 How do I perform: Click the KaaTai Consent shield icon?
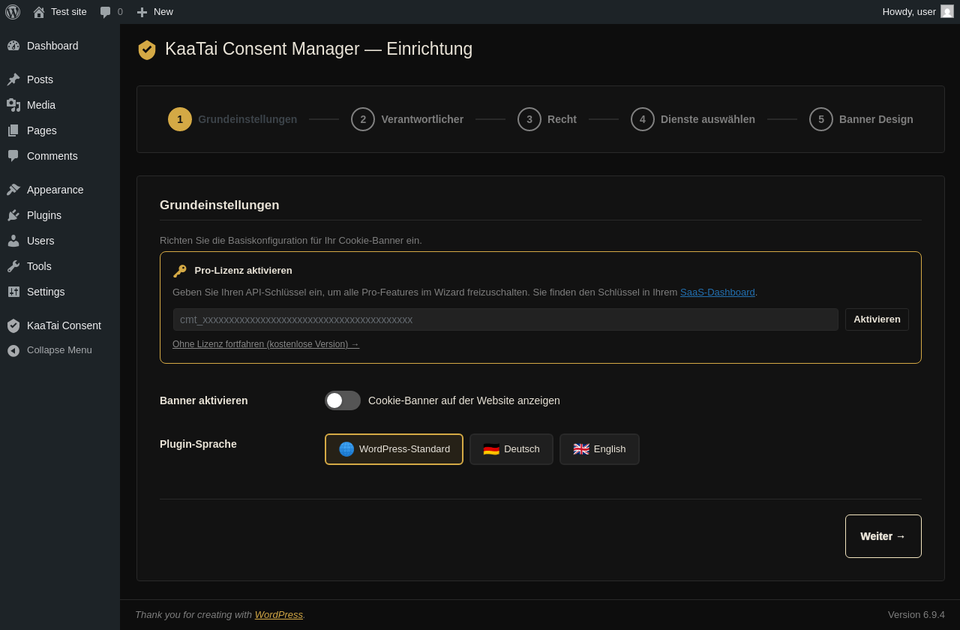[x=13, y=325]
